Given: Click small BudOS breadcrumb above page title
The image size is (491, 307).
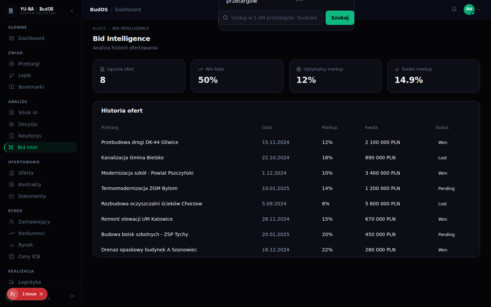Looking at the screenshot, I should pyautogui.click(x=99, y=28).
